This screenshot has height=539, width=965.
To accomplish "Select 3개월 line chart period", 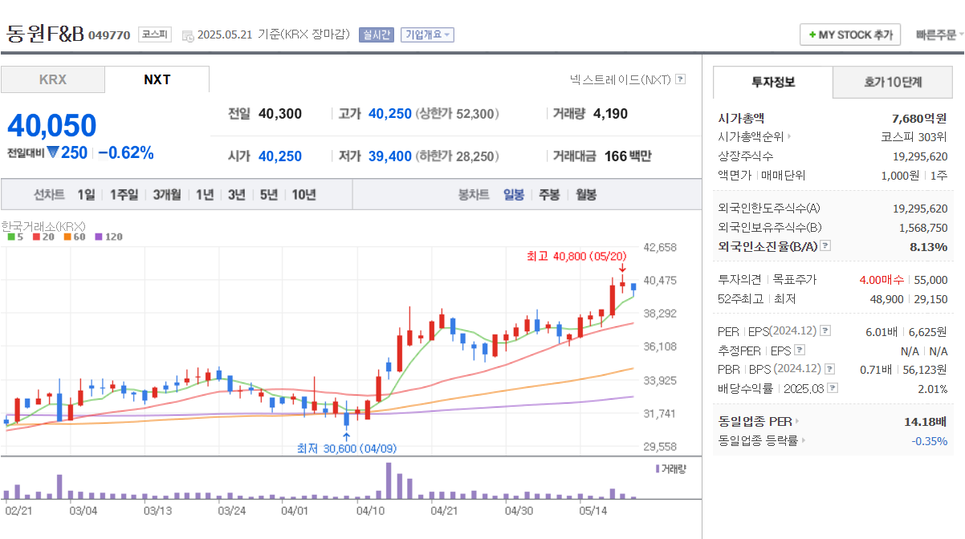I will pyautogui.click(x=167, y=195).
